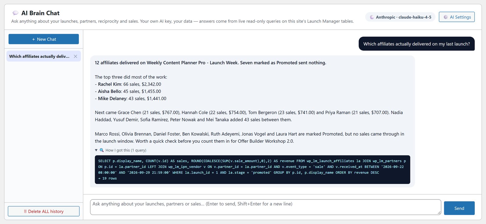Click the paragraph starting 'Marco Rossi, Olivia Brennan'
The height and width of the screenshot is (224, 486).
point(249,137)
